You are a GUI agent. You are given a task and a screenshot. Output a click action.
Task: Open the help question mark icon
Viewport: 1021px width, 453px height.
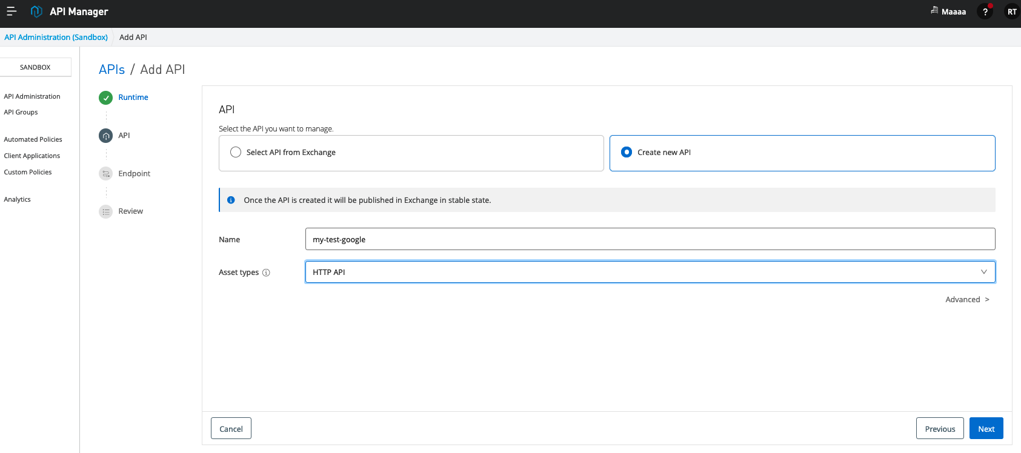(x=985, y=12)
